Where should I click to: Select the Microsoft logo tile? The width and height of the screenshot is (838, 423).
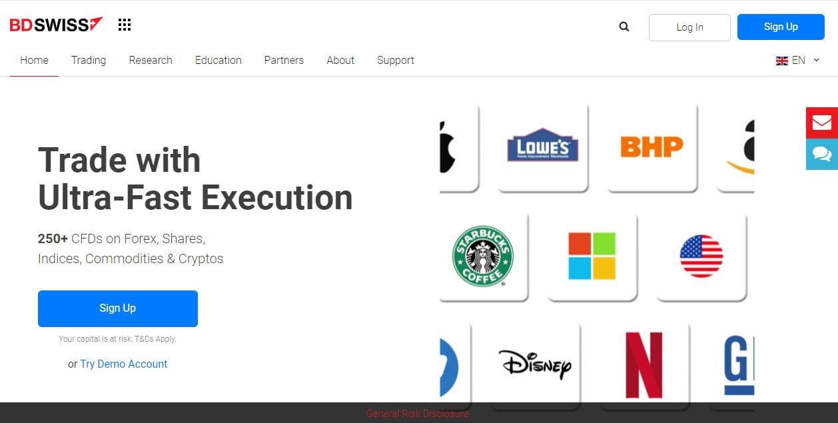click(x=592, y=256)
